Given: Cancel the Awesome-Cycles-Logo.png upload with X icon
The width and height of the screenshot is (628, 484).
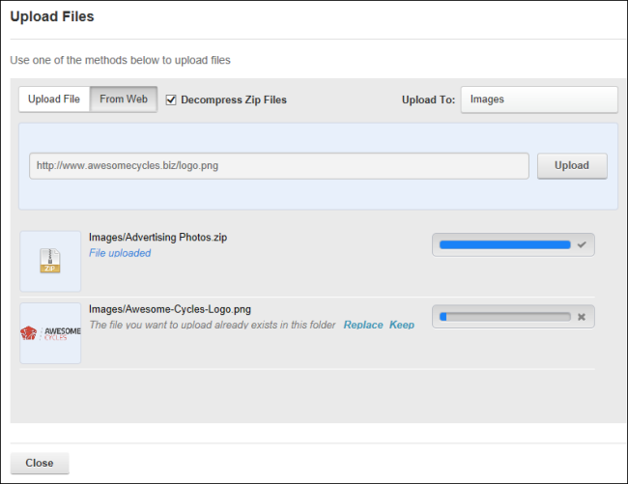Looking at the screenshot, I should click(x=582, y=317).
